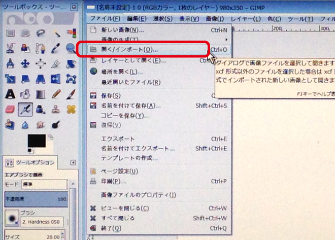
Task: Open the 編集 (Edit) menu
Action: [x=137, y=19]
